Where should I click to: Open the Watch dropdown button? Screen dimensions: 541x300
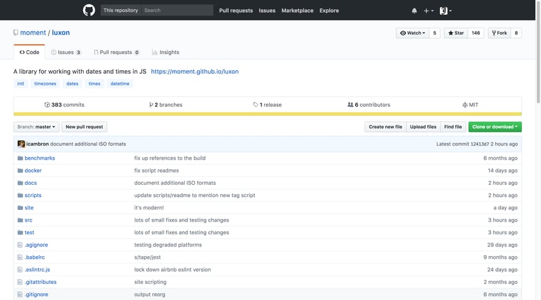click(x=413, y=33)
